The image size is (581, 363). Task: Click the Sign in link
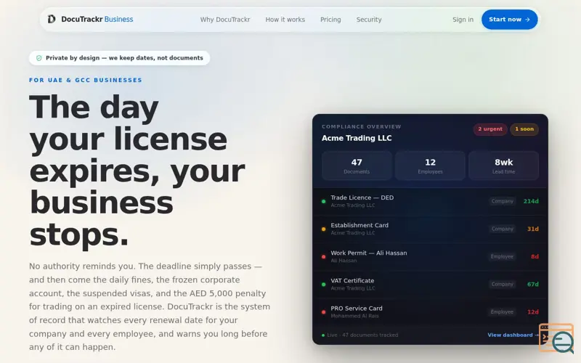(463, 20)
